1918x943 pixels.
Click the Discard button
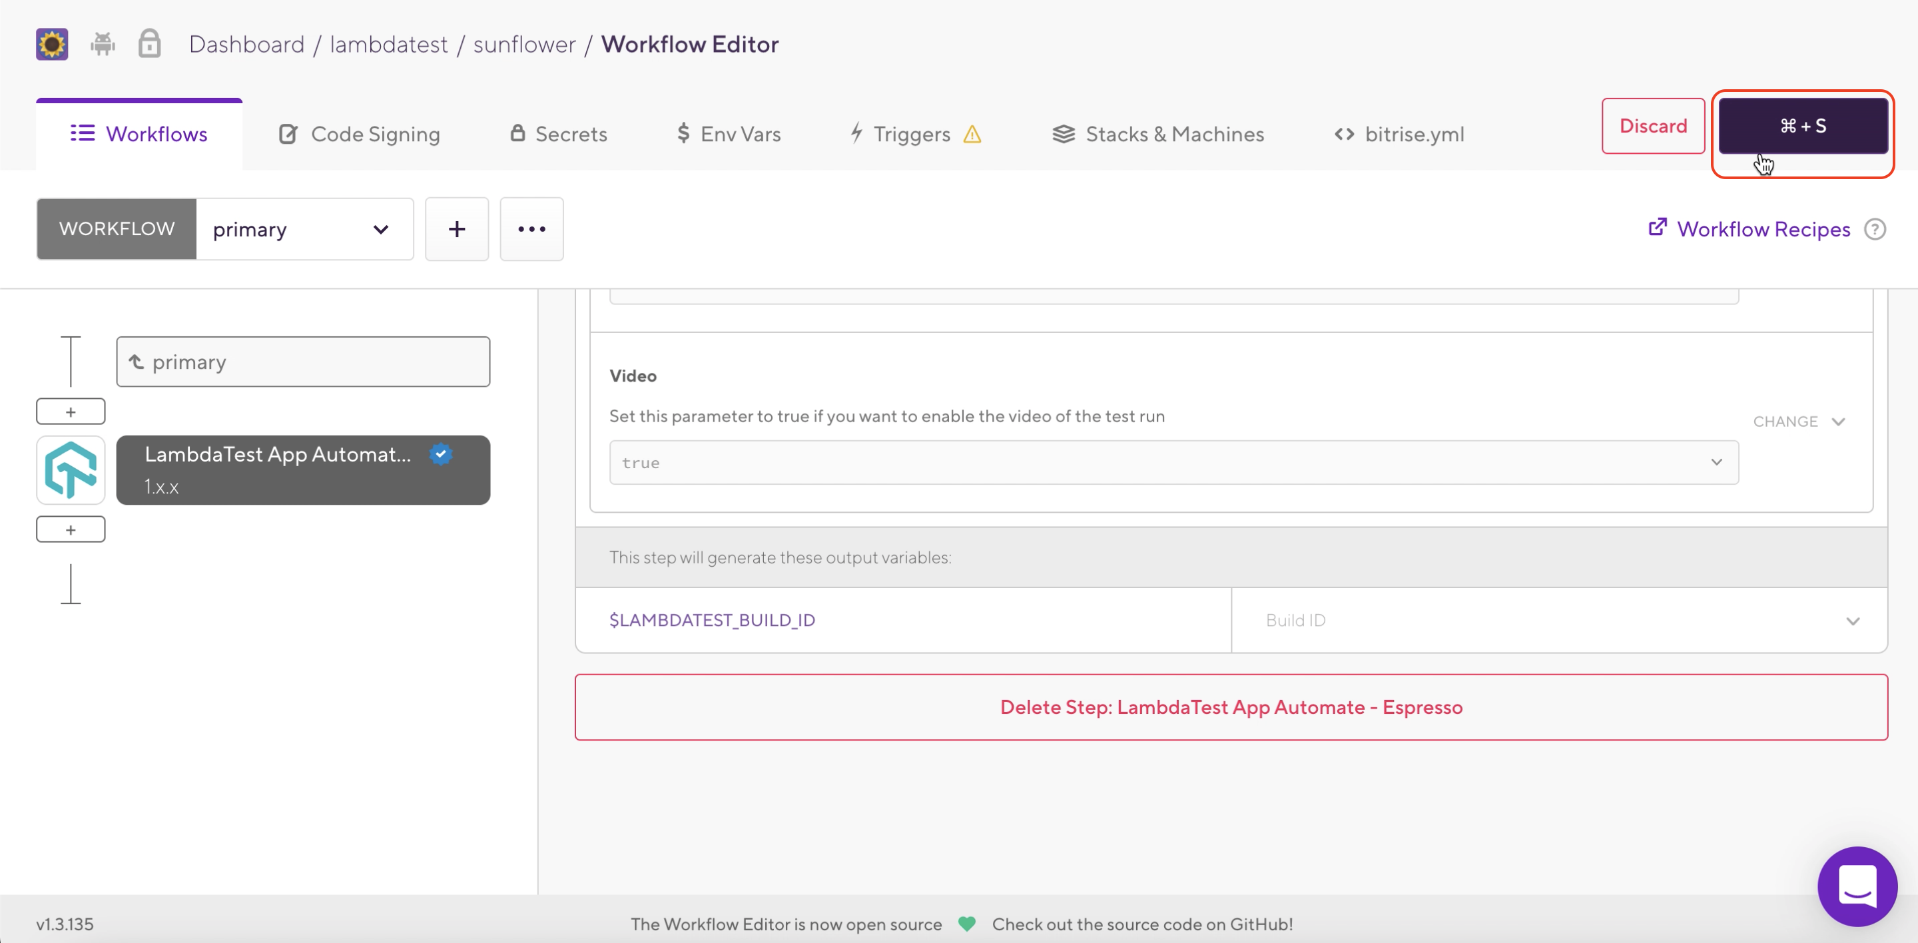pos(1653,126)
